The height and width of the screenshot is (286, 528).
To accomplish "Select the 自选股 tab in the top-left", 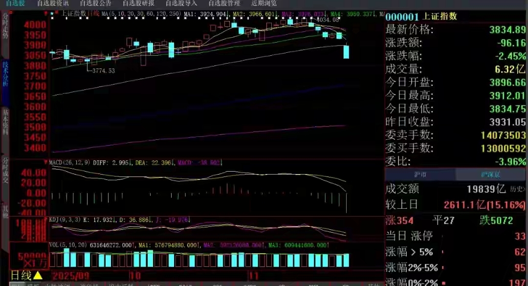I will click(15, 3).
